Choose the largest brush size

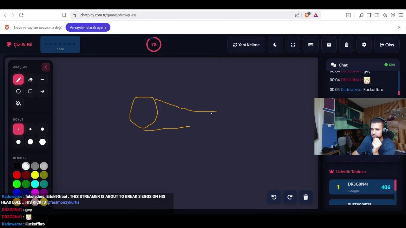point(42,142)
